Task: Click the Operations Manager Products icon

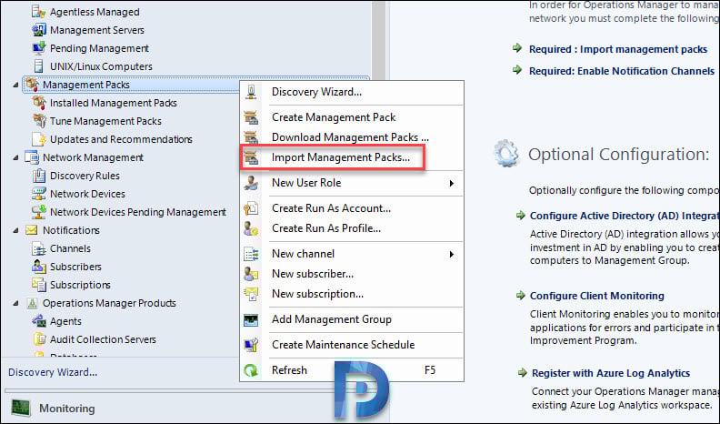Action: (32, 303)
